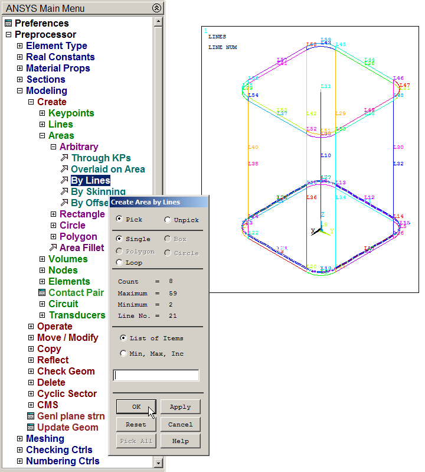Screen dimensions: 425x472
Task: Collapse the Create node
Action: pos(31,102)
